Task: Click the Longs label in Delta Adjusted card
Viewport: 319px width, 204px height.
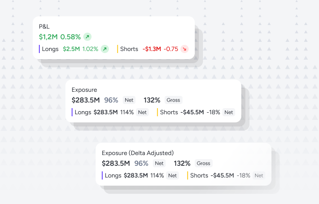Action: click(113, 175)
